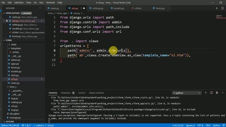The height and width of the screenshot is (127, 226).
Task: Open the feedback icon in the status bar
Action: click(224, 125)
